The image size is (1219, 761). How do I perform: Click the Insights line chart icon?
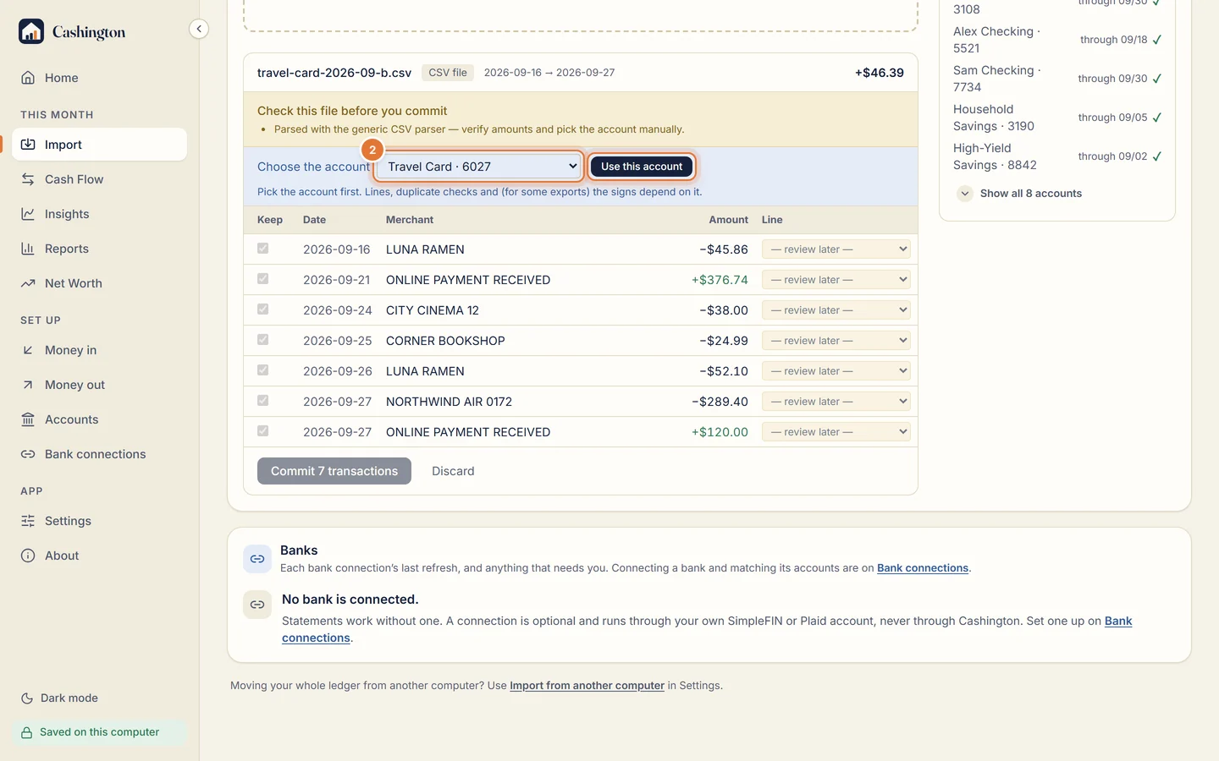pos(28,214)
